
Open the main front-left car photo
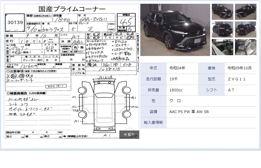coord(175,30)
